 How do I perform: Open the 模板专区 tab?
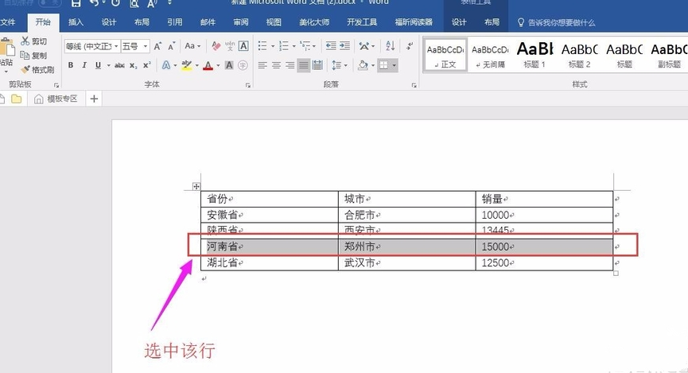[56, 99]
